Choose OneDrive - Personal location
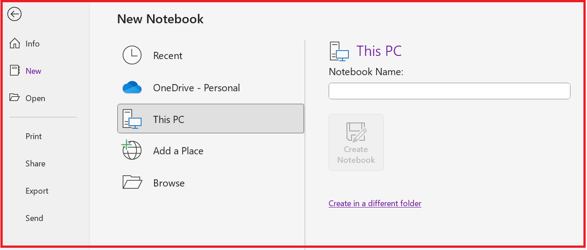The width and height of the screenshot is (587, 250). point(210,88)
